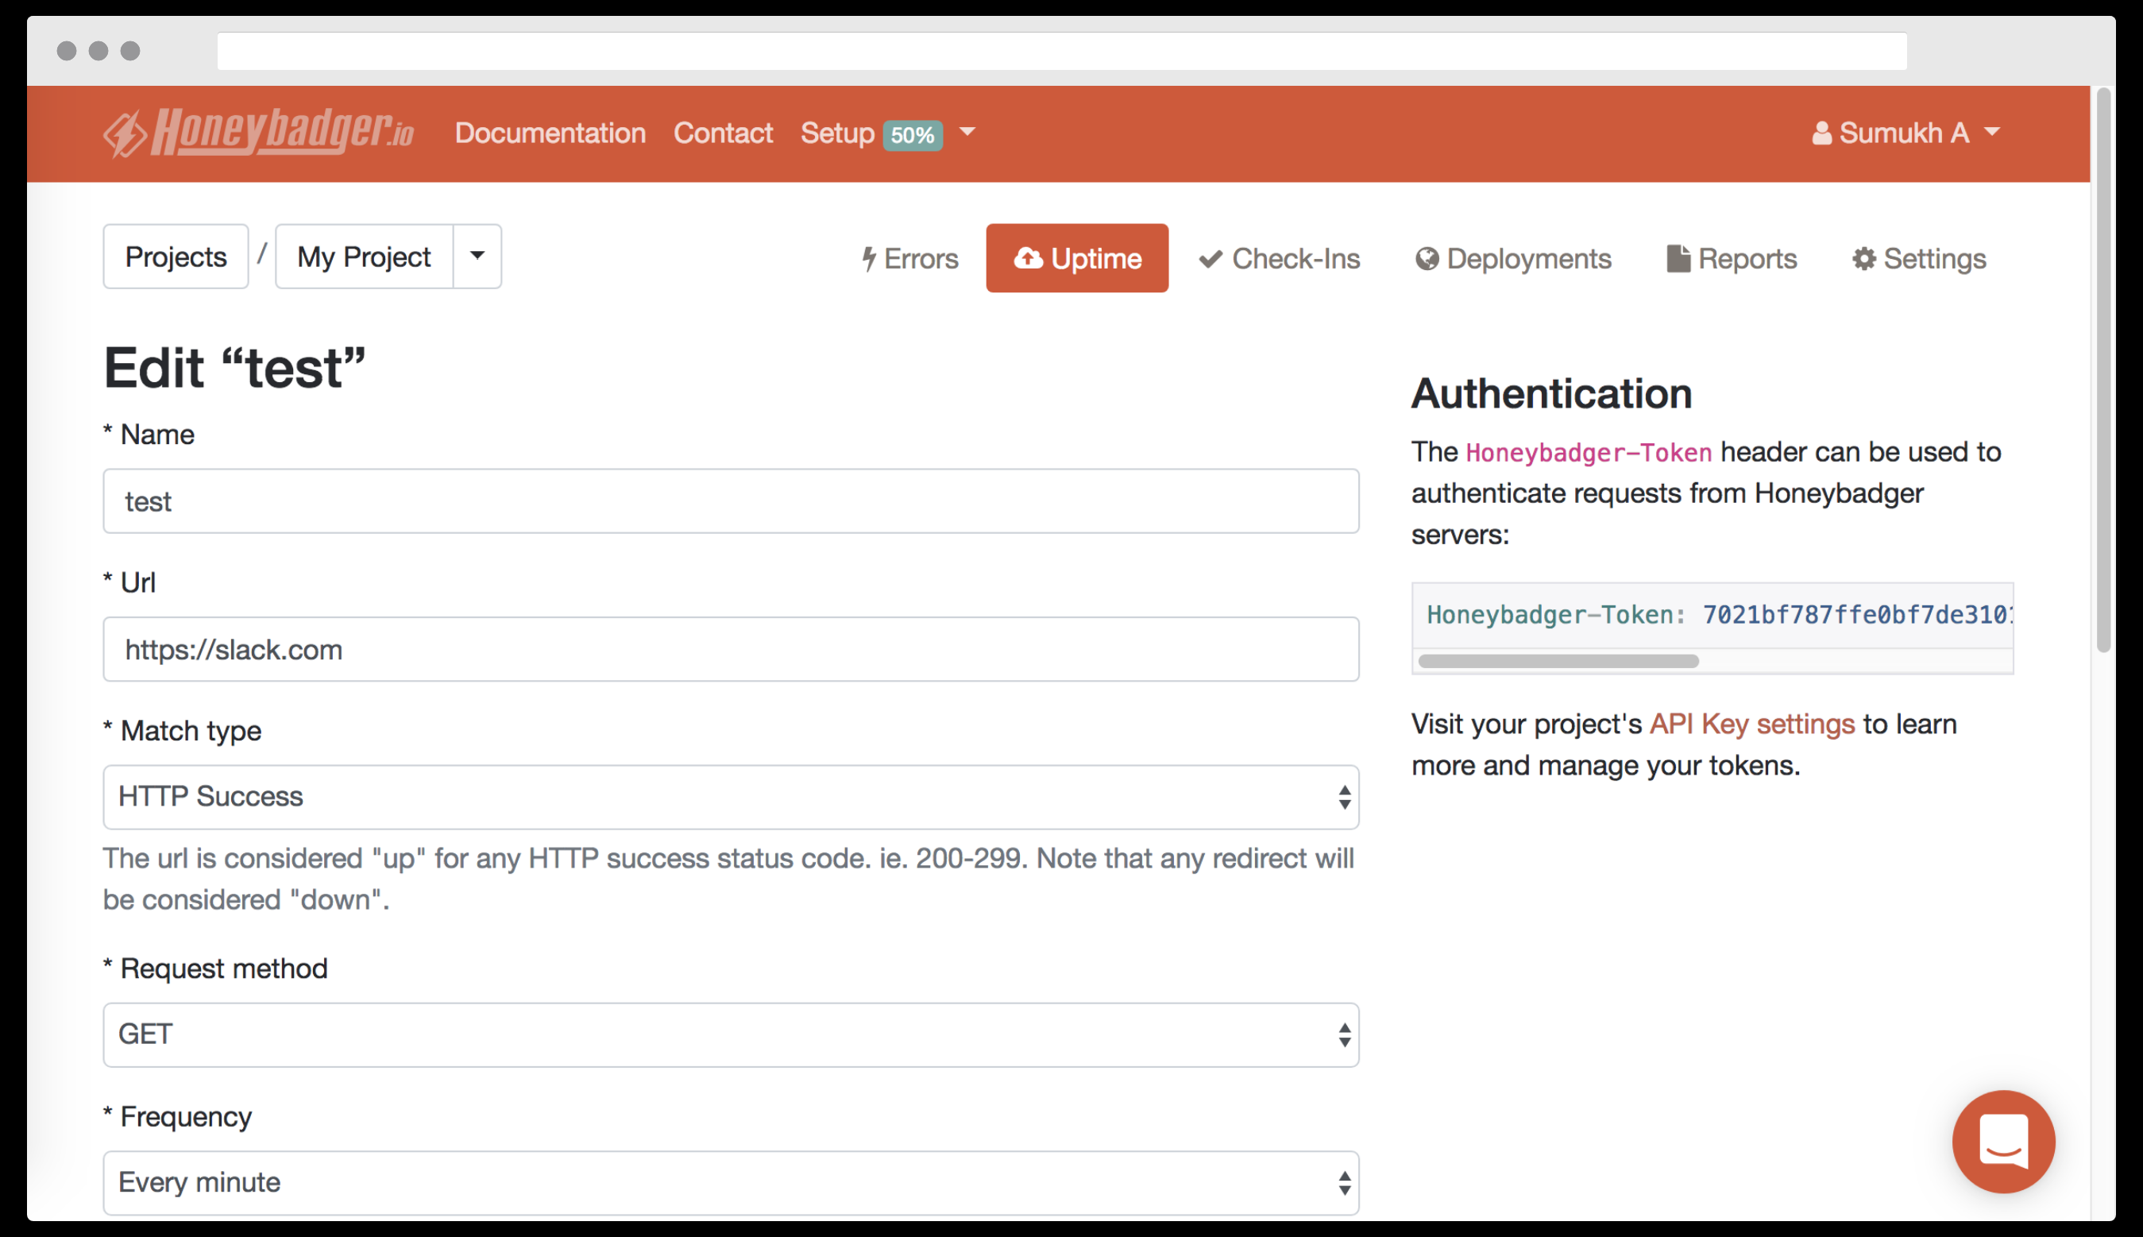Click the Honeybadger.io logo

258,133
